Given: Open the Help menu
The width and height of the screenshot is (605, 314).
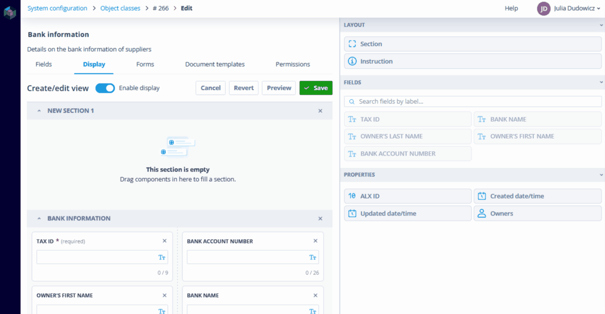Looking at the screenshot, I should [511, 8].
